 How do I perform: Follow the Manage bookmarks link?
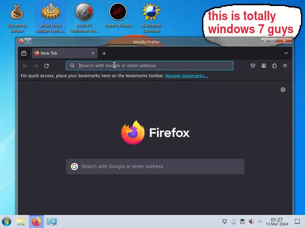186,76
